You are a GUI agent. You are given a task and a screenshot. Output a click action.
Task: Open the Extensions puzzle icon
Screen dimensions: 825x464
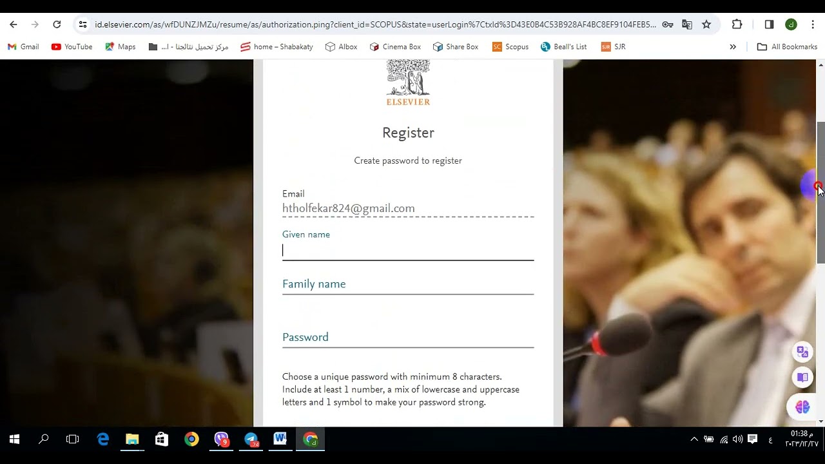(737, 24)
